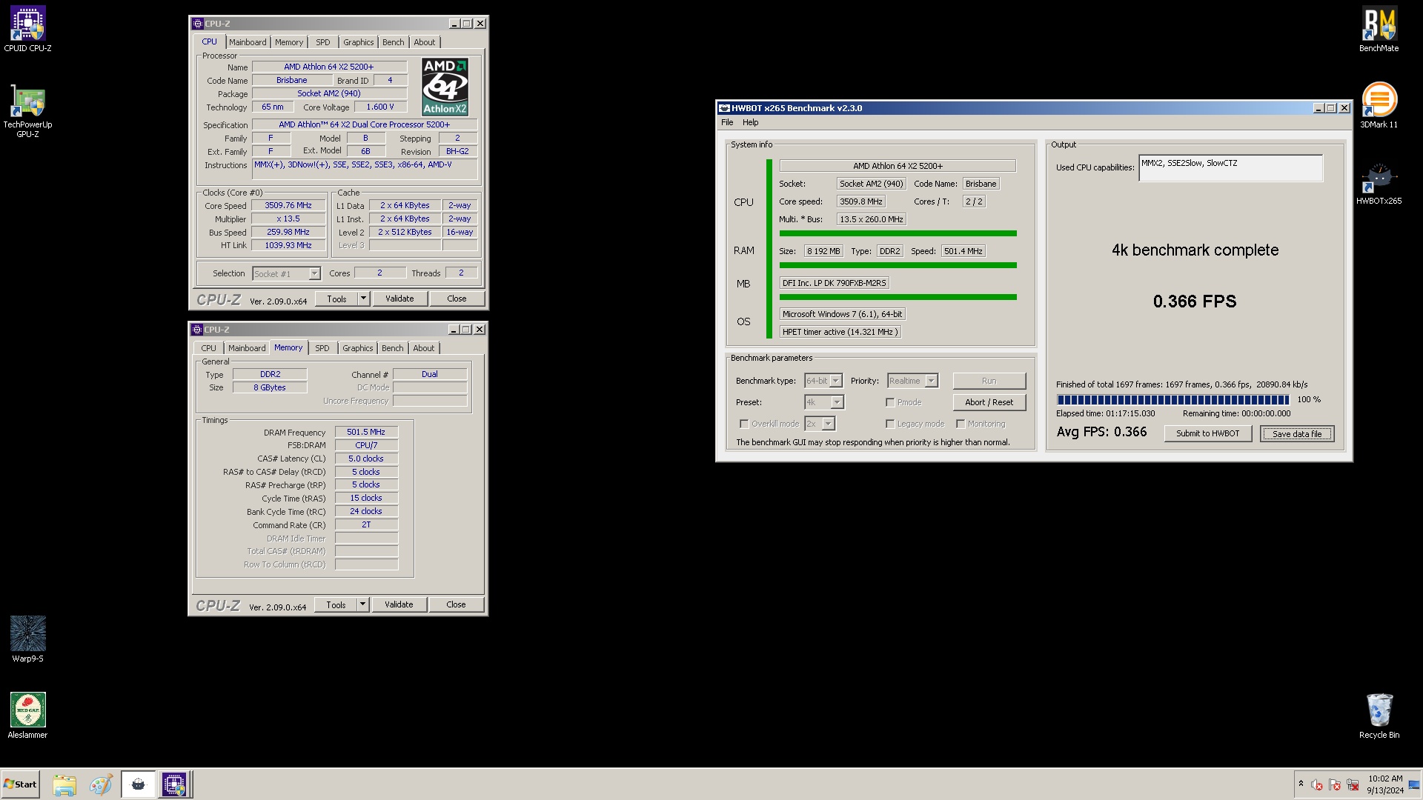This screenshot has width=1423, height=800.
Task: Open the CPUID CPU-Z desktop shortcut
Action: coord(27,30)
